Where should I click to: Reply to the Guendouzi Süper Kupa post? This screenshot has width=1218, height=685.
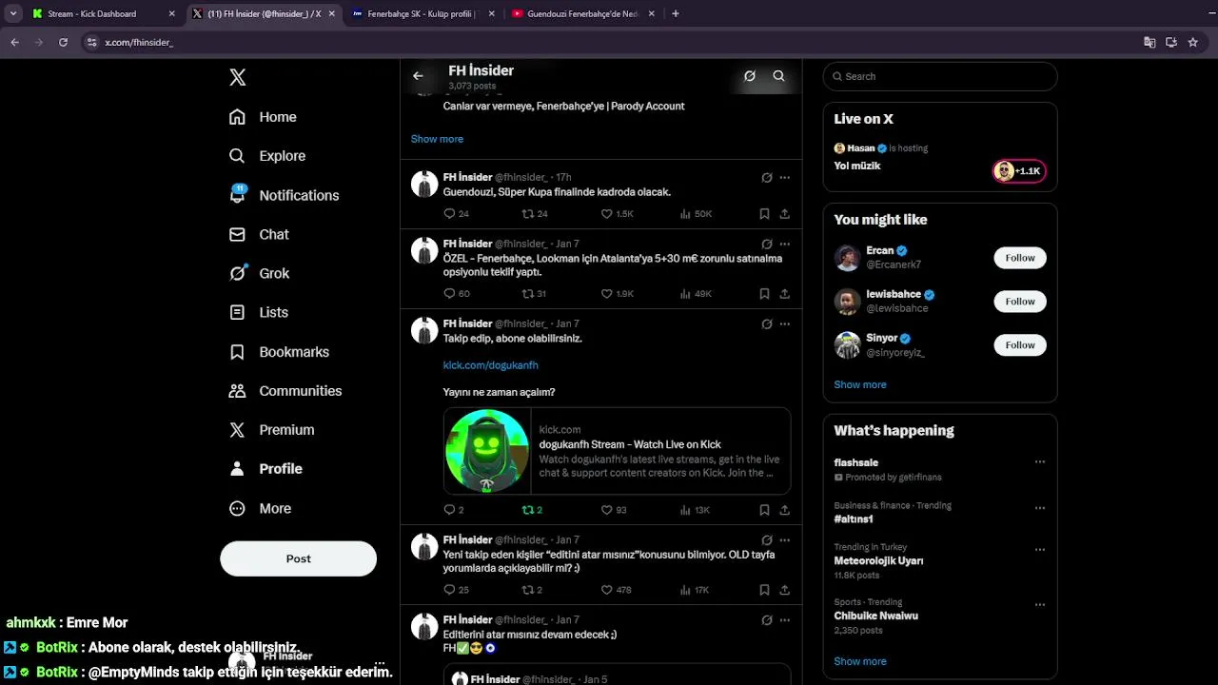tap(450, 214)
